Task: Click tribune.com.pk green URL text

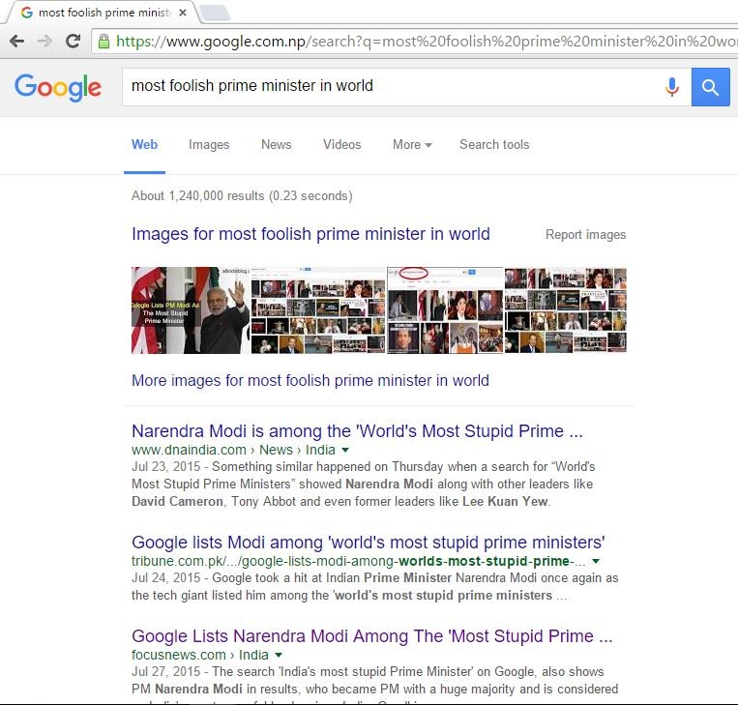Action: coord(359,561)
